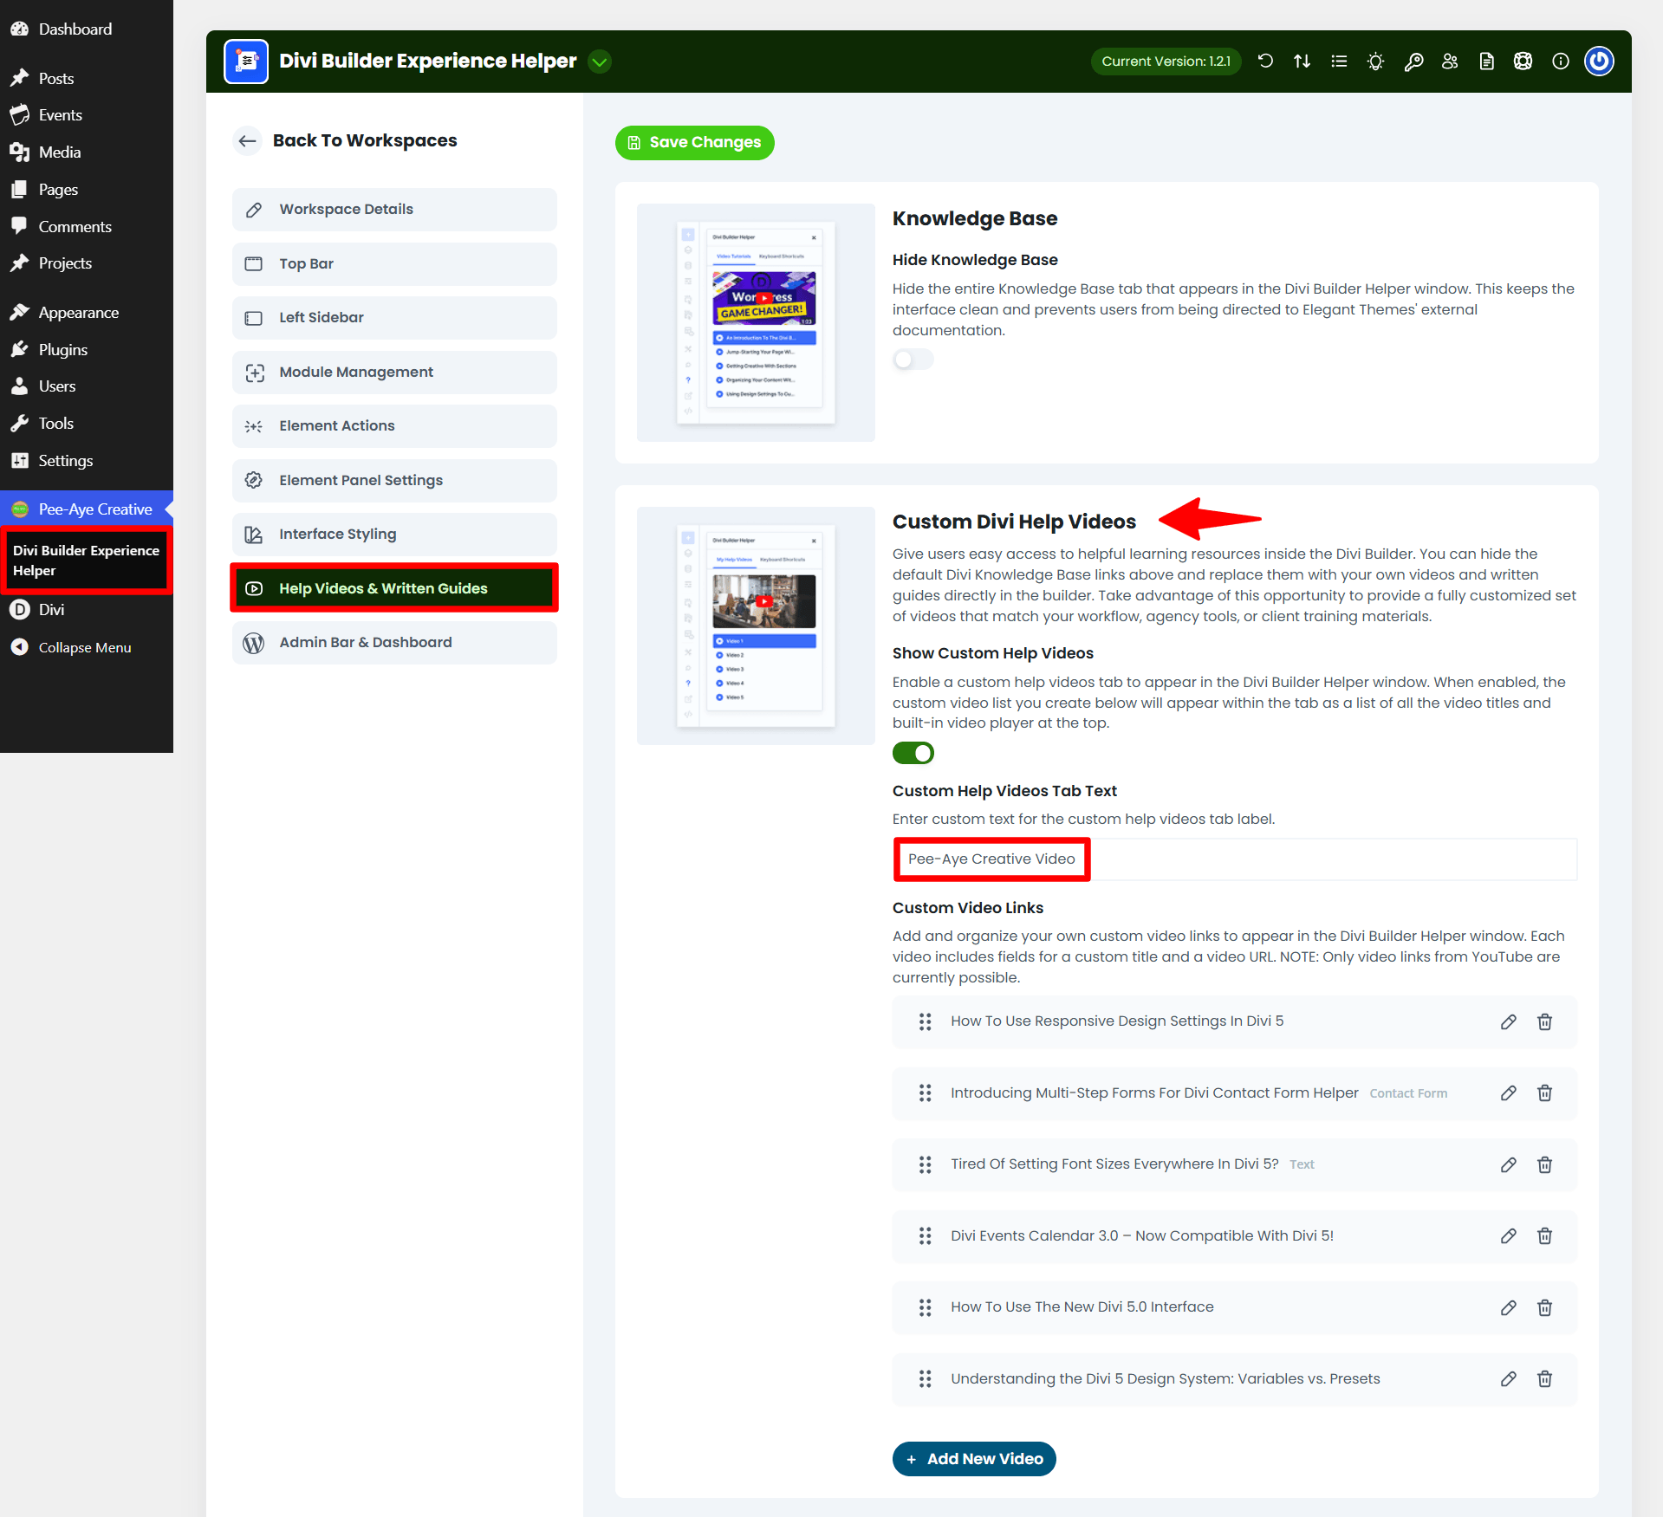Screen dimensions: 1663x1517
Task: Delete the New Divi 5.0 Interface video
Action: pos(1544,1307)
